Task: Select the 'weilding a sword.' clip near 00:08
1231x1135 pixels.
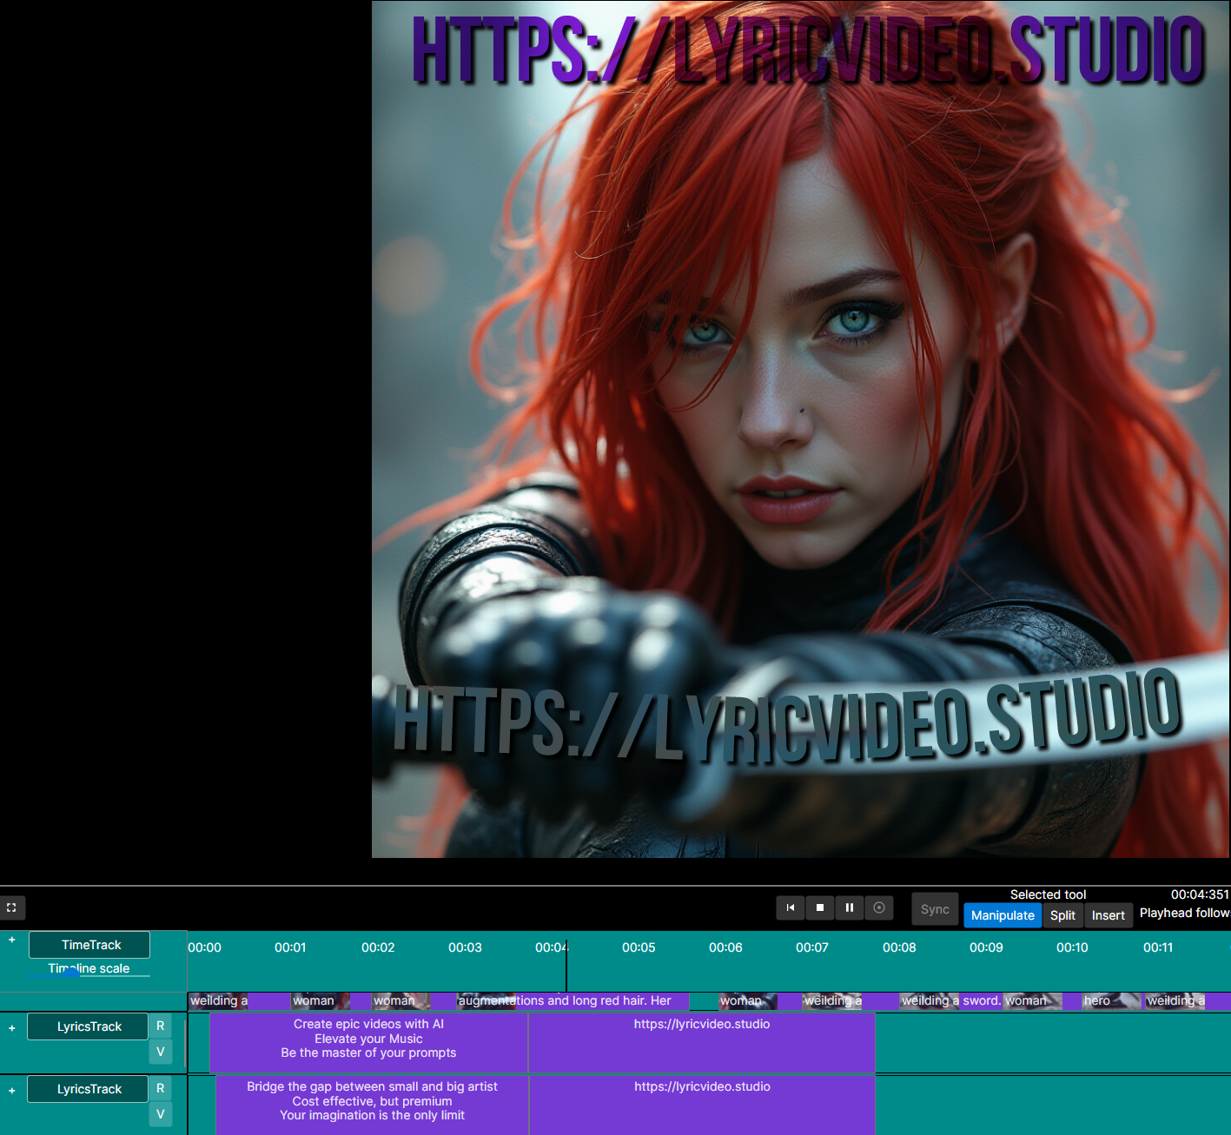Action: coord(951,1001)
